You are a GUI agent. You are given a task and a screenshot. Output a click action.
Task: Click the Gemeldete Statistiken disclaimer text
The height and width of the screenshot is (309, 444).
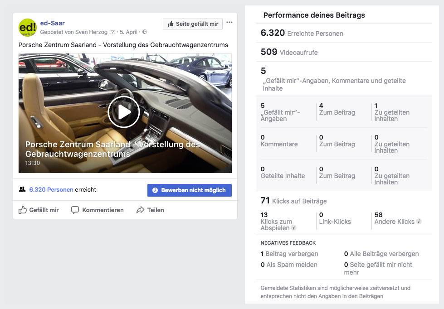335,292
